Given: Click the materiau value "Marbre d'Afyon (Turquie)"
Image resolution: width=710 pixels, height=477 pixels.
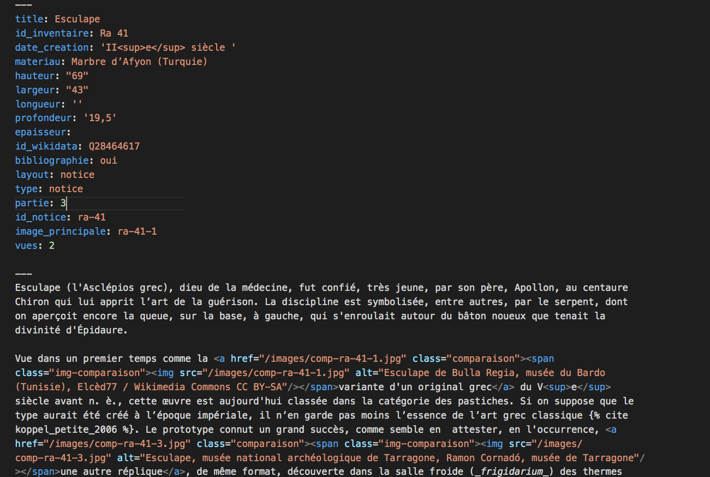Looking at the screenshot, I should click(139, 62).
